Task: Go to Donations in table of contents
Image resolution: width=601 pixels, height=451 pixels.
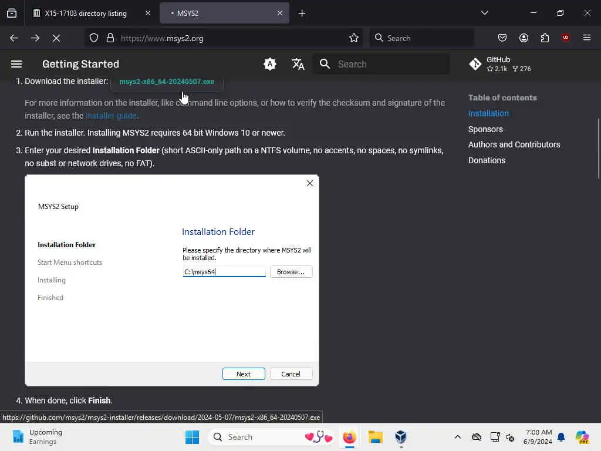Action: pyautogui.click(x=487, y=160)
